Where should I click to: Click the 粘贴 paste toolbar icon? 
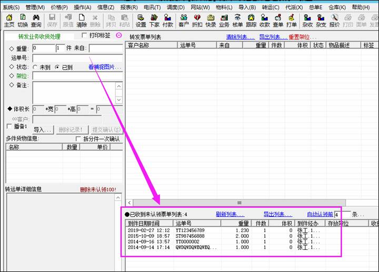coord(124,20)
